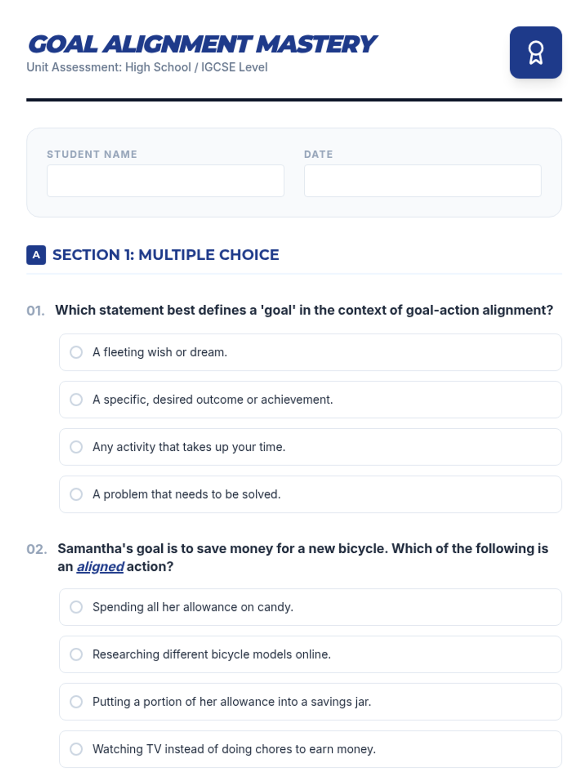
Task: Open the underlined 'aligned' link
Action: tap(100, 567)
